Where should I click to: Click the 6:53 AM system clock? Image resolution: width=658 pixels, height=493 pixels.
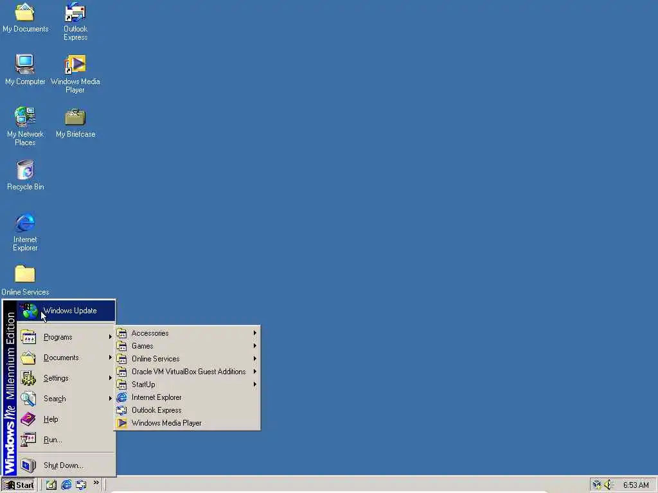tap(636, 485)
